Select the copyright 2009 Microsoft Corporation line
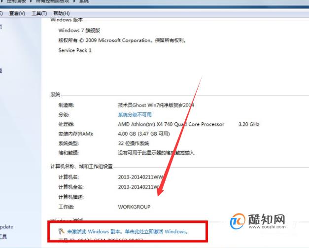This screenshot has height=248, width=309. (x=122, y=40)
